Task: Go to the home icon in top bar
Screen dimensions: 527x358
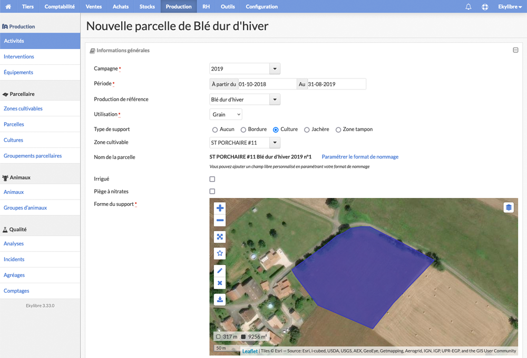Action: [8, 6]
